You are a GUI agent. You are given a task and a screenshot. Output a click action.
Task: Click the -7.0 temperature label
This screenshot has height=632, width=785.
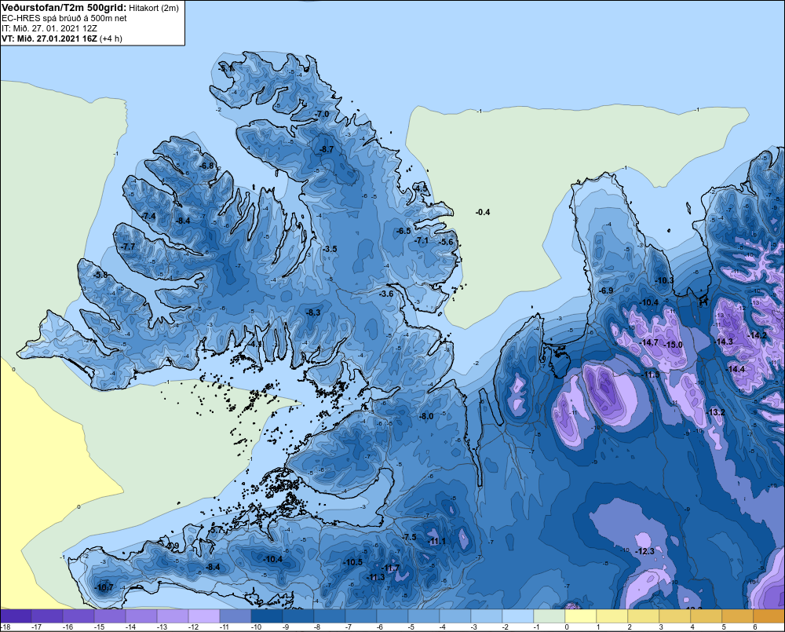click(323, 114)
